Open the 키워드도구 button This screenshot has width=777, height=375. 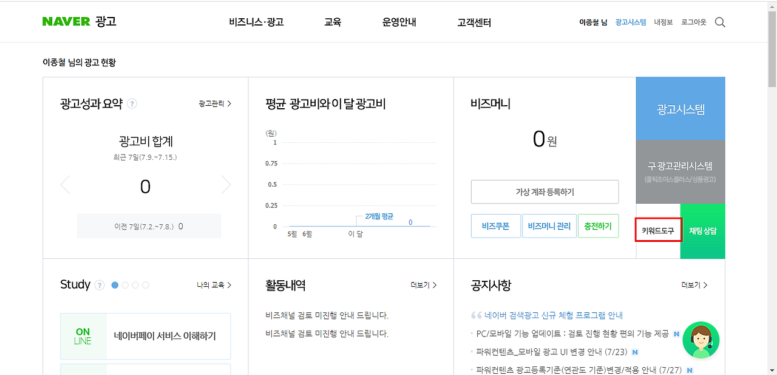click(658, 231)
